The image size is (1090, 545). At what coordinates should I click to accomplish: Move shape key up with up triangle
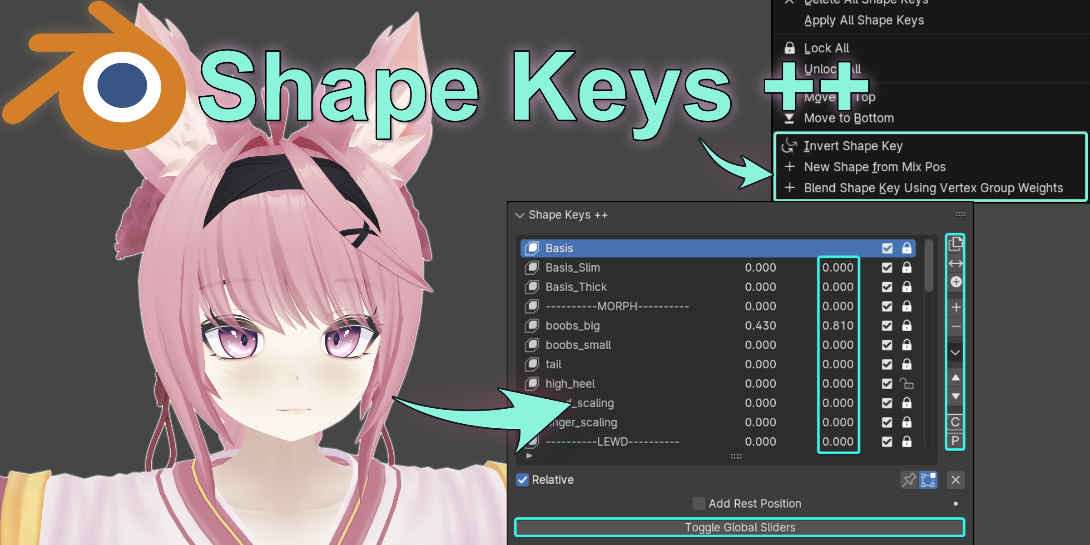click(956, 377)
